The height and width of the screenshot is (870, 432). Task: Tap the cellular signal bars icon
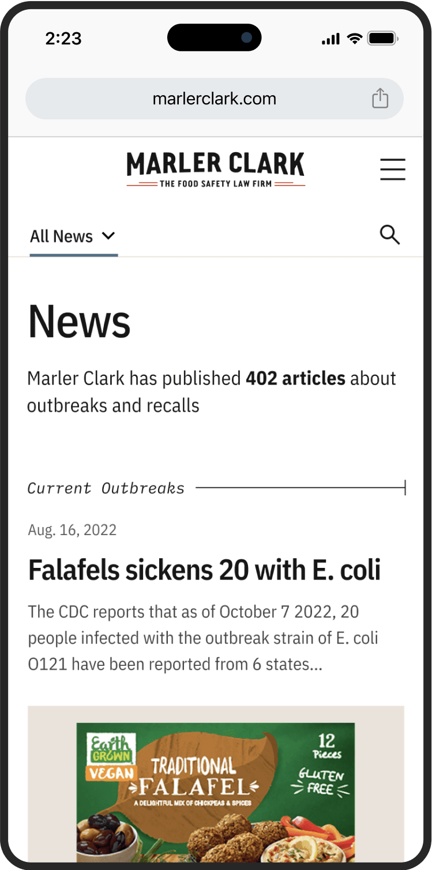[330, 39]
